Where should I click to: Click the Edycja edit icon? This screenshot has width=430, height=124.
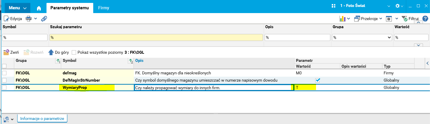pyautogui.click(x=6, y=19)
